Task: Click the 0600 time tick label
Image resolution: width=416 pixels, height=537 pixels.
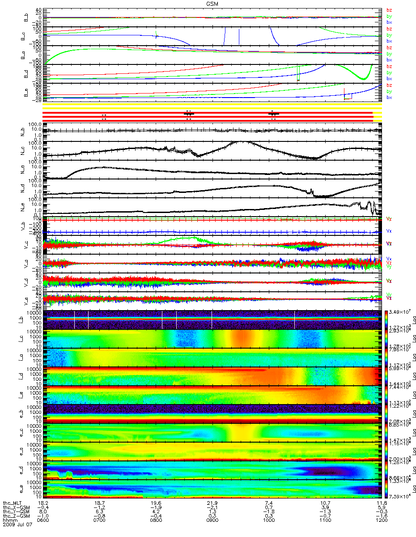Action: pos(43,521)
